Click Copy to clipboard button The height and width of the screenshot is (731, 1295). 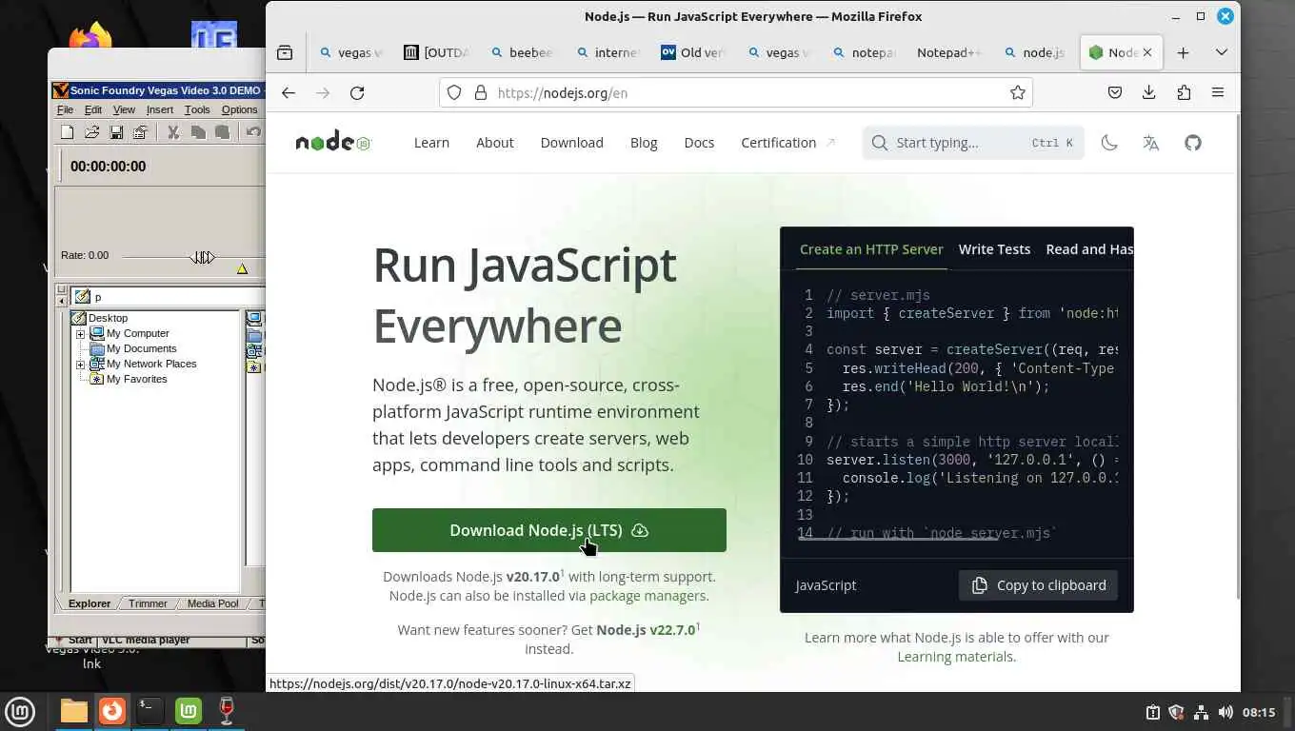click(x=1039, y=585)
